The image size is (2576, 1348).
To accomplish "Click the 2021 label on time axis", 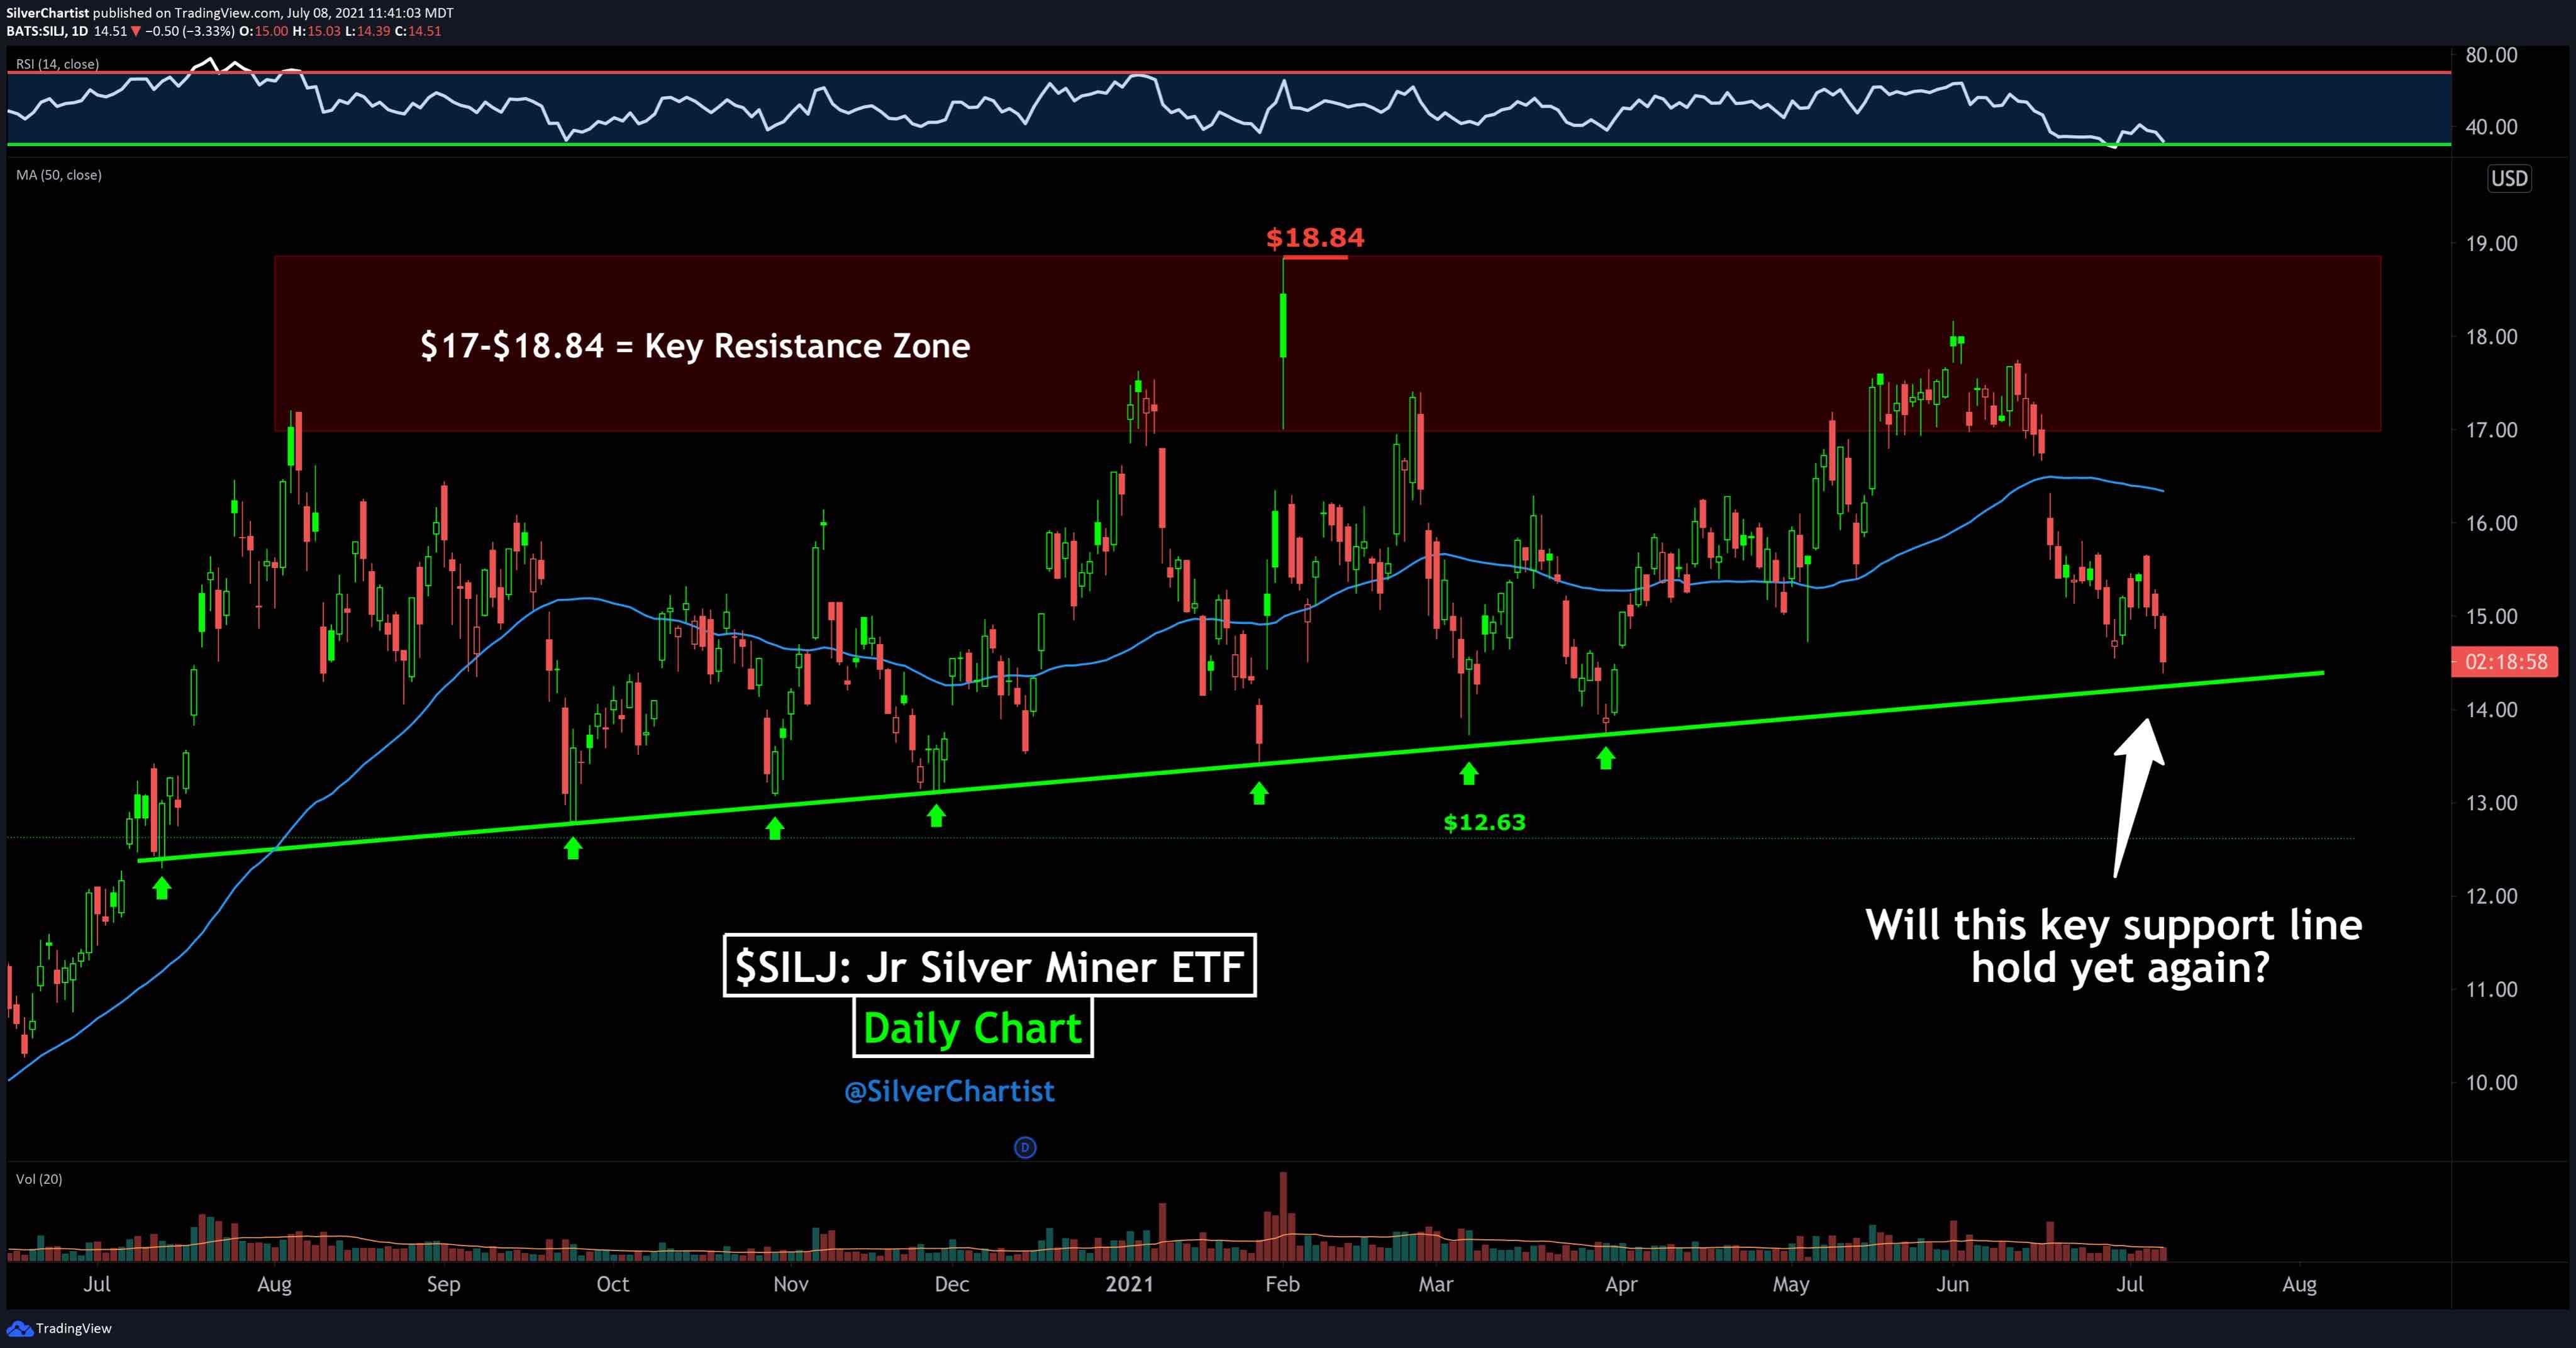I will [1129, 1284].
